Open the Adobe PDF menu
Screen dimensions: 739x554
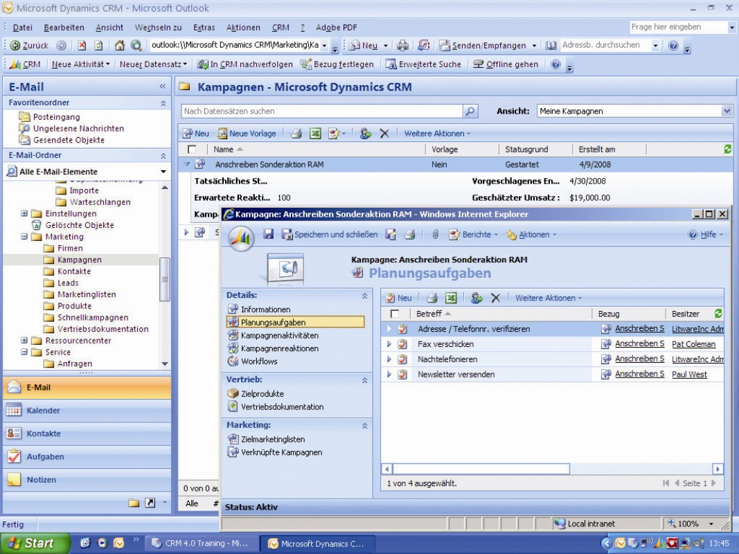coord(337,27)
